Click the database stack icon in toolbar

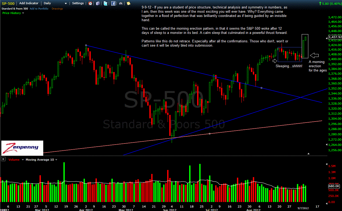click(x=98, y=3)
